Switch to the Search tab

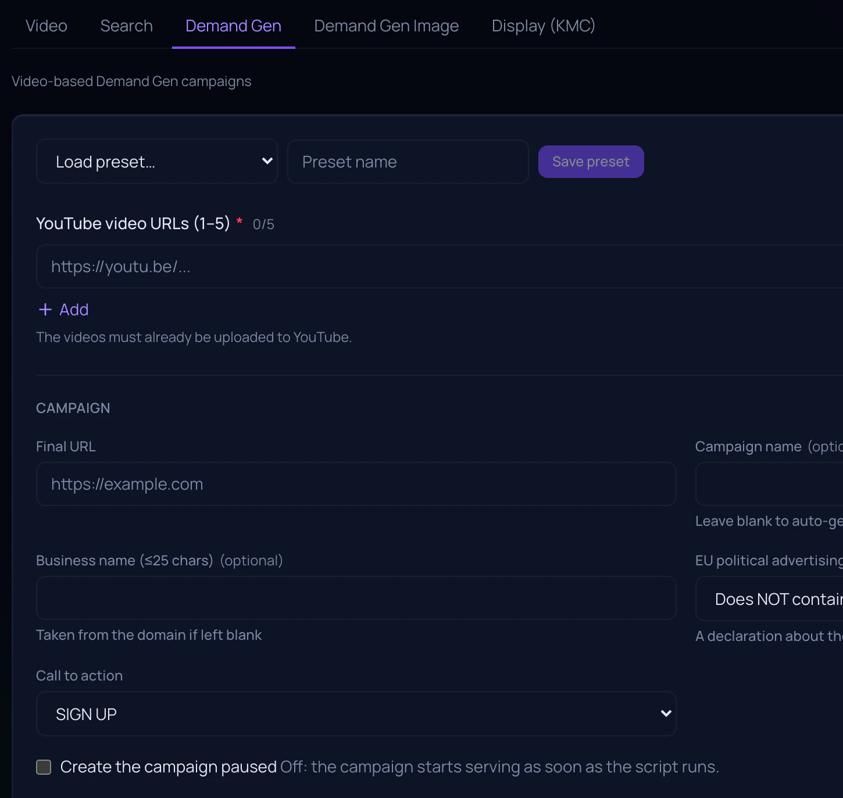coord(127,26)
